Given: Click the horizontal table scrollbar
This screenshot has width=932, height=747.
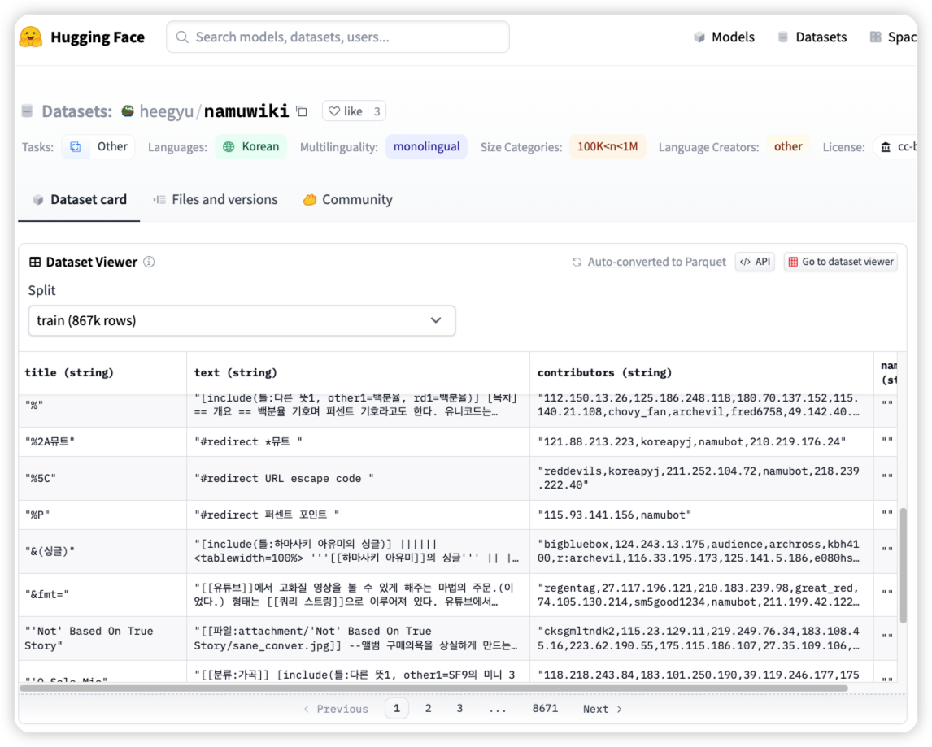Looking at the screenshot, I should (x=434, y=688).
